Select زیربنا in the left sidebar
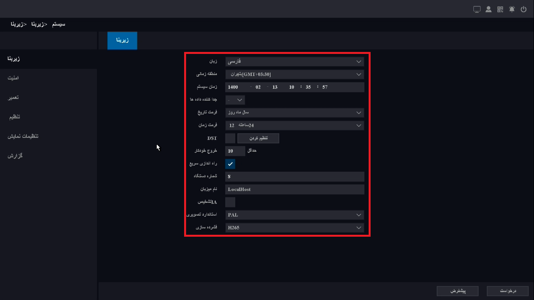534x300 pixels. click(48, 59)
